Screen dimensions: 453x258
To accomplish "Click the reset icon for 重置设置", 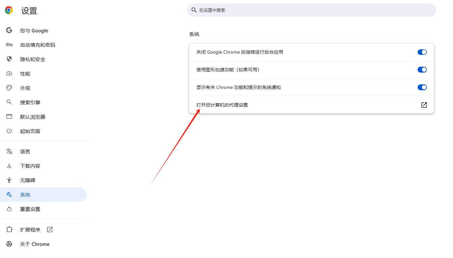I will coord(9,209).
